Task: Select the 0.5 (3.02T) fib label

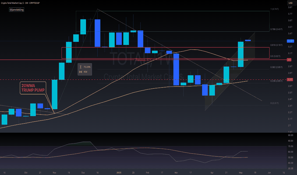Action: pos(275,56)
